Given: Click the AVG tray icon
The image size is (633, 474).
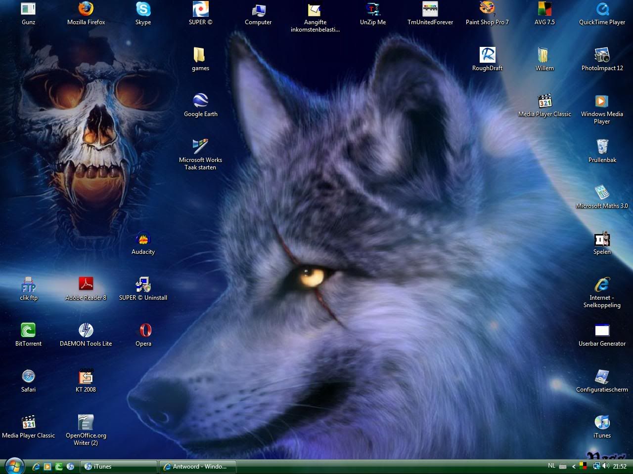Looking at the screenshot, I should point(584,467).
